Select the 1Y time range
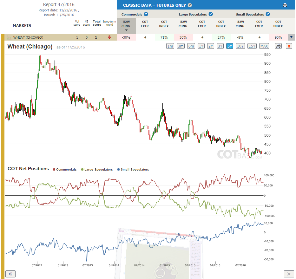Viewport: 296px width, 279px height. pos(201,46)
